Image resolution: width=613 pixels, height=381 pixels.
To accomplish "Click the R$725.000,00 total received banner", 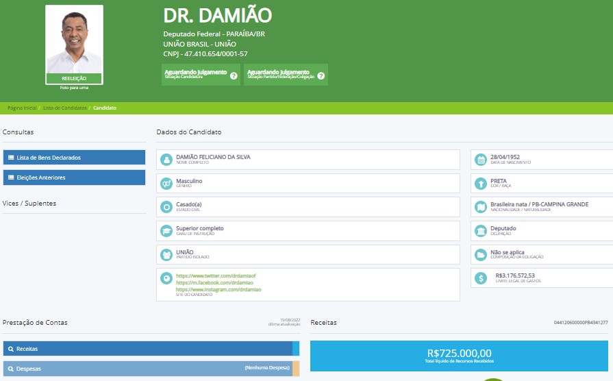I will pos(459,355).
